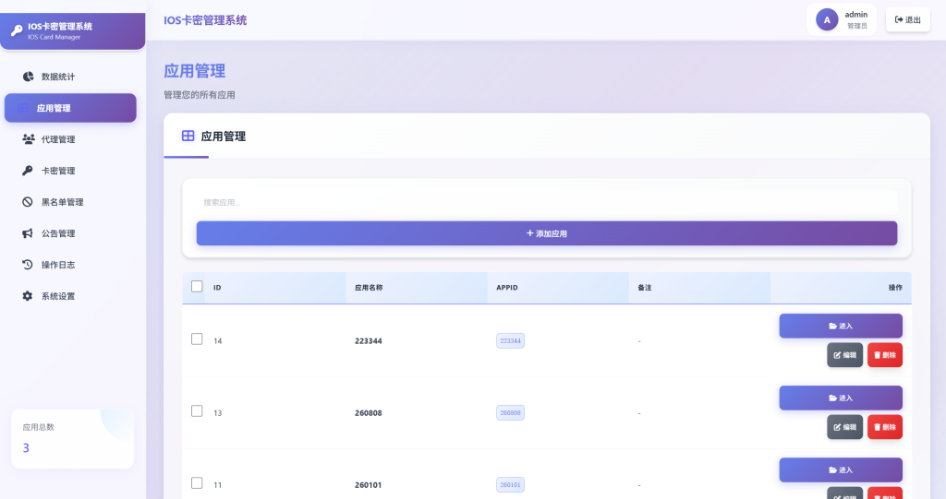Image resolution: width=946 pixels, height=499 pixels.
Task: Click 编辑 for app 260808
Action: [x=844, y=427]
